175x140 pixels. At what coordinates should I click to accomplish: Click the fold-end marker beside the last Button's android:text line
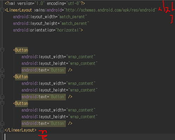pos(2,123)
